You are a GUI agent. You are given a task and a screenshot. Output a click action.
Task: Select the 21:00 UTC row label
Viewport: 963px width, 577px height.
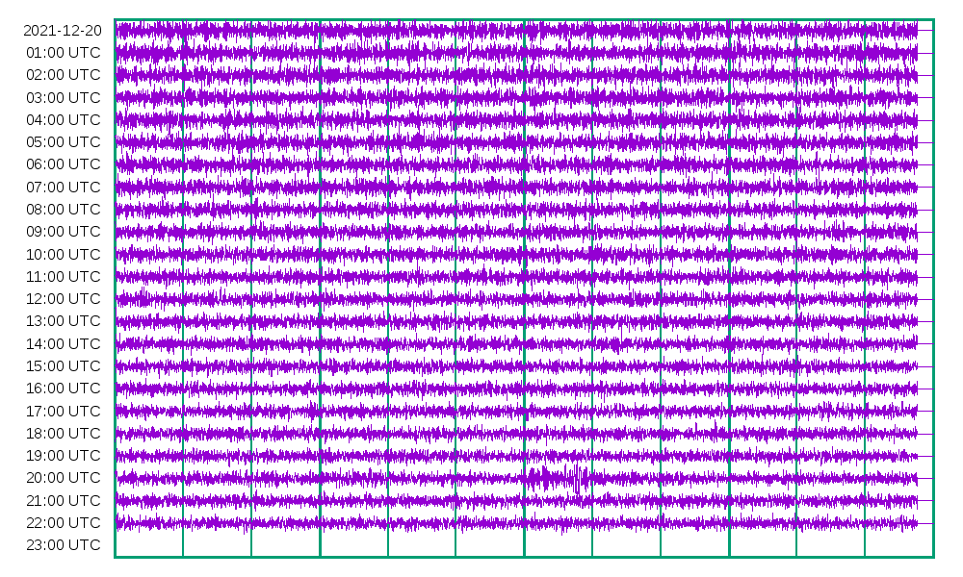[64, 500]
